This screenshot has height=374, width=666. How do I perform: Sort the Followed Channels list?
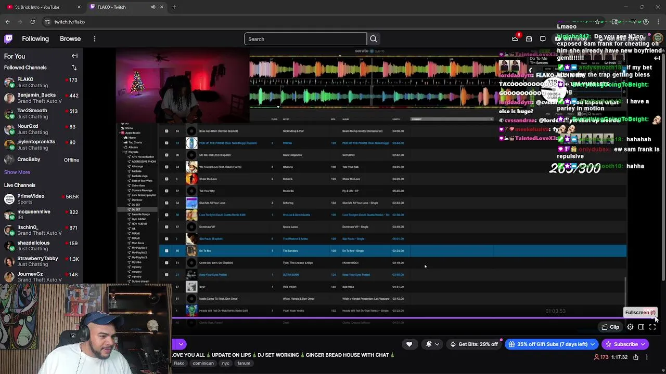(74, 68)
